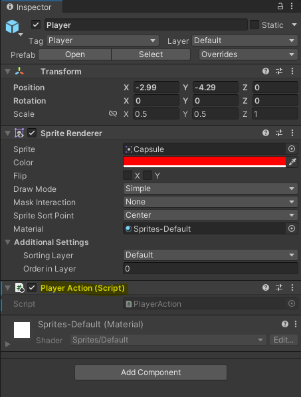Click the white material preview thumbnail
301x397 pixels.
pyautogui.click(x=22, y=330)
